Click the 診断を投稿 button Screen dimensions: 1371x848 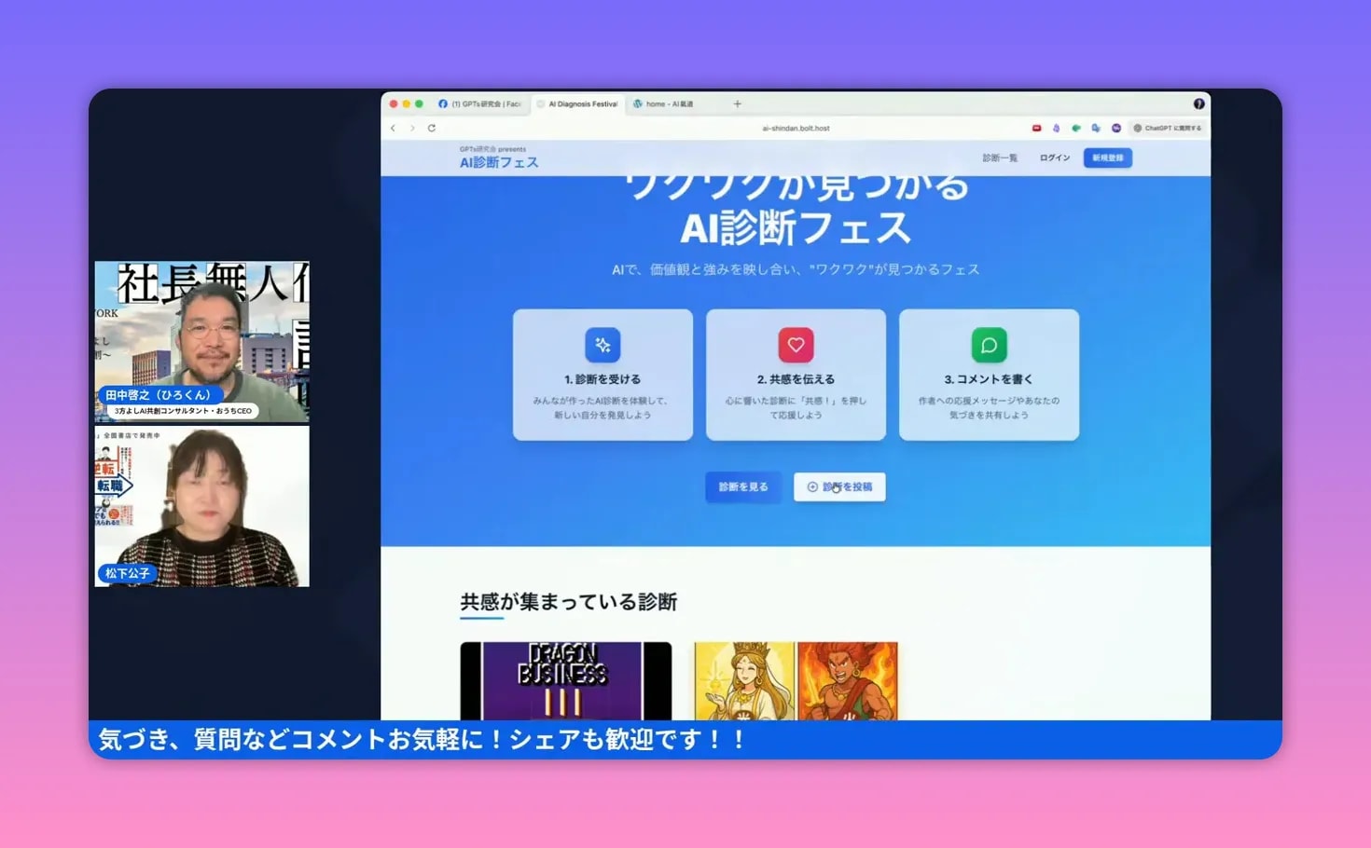click(838, 486)
